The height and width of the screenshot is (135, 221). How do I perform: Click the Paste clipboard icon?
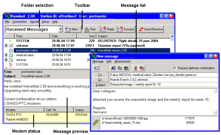point(126,68)
